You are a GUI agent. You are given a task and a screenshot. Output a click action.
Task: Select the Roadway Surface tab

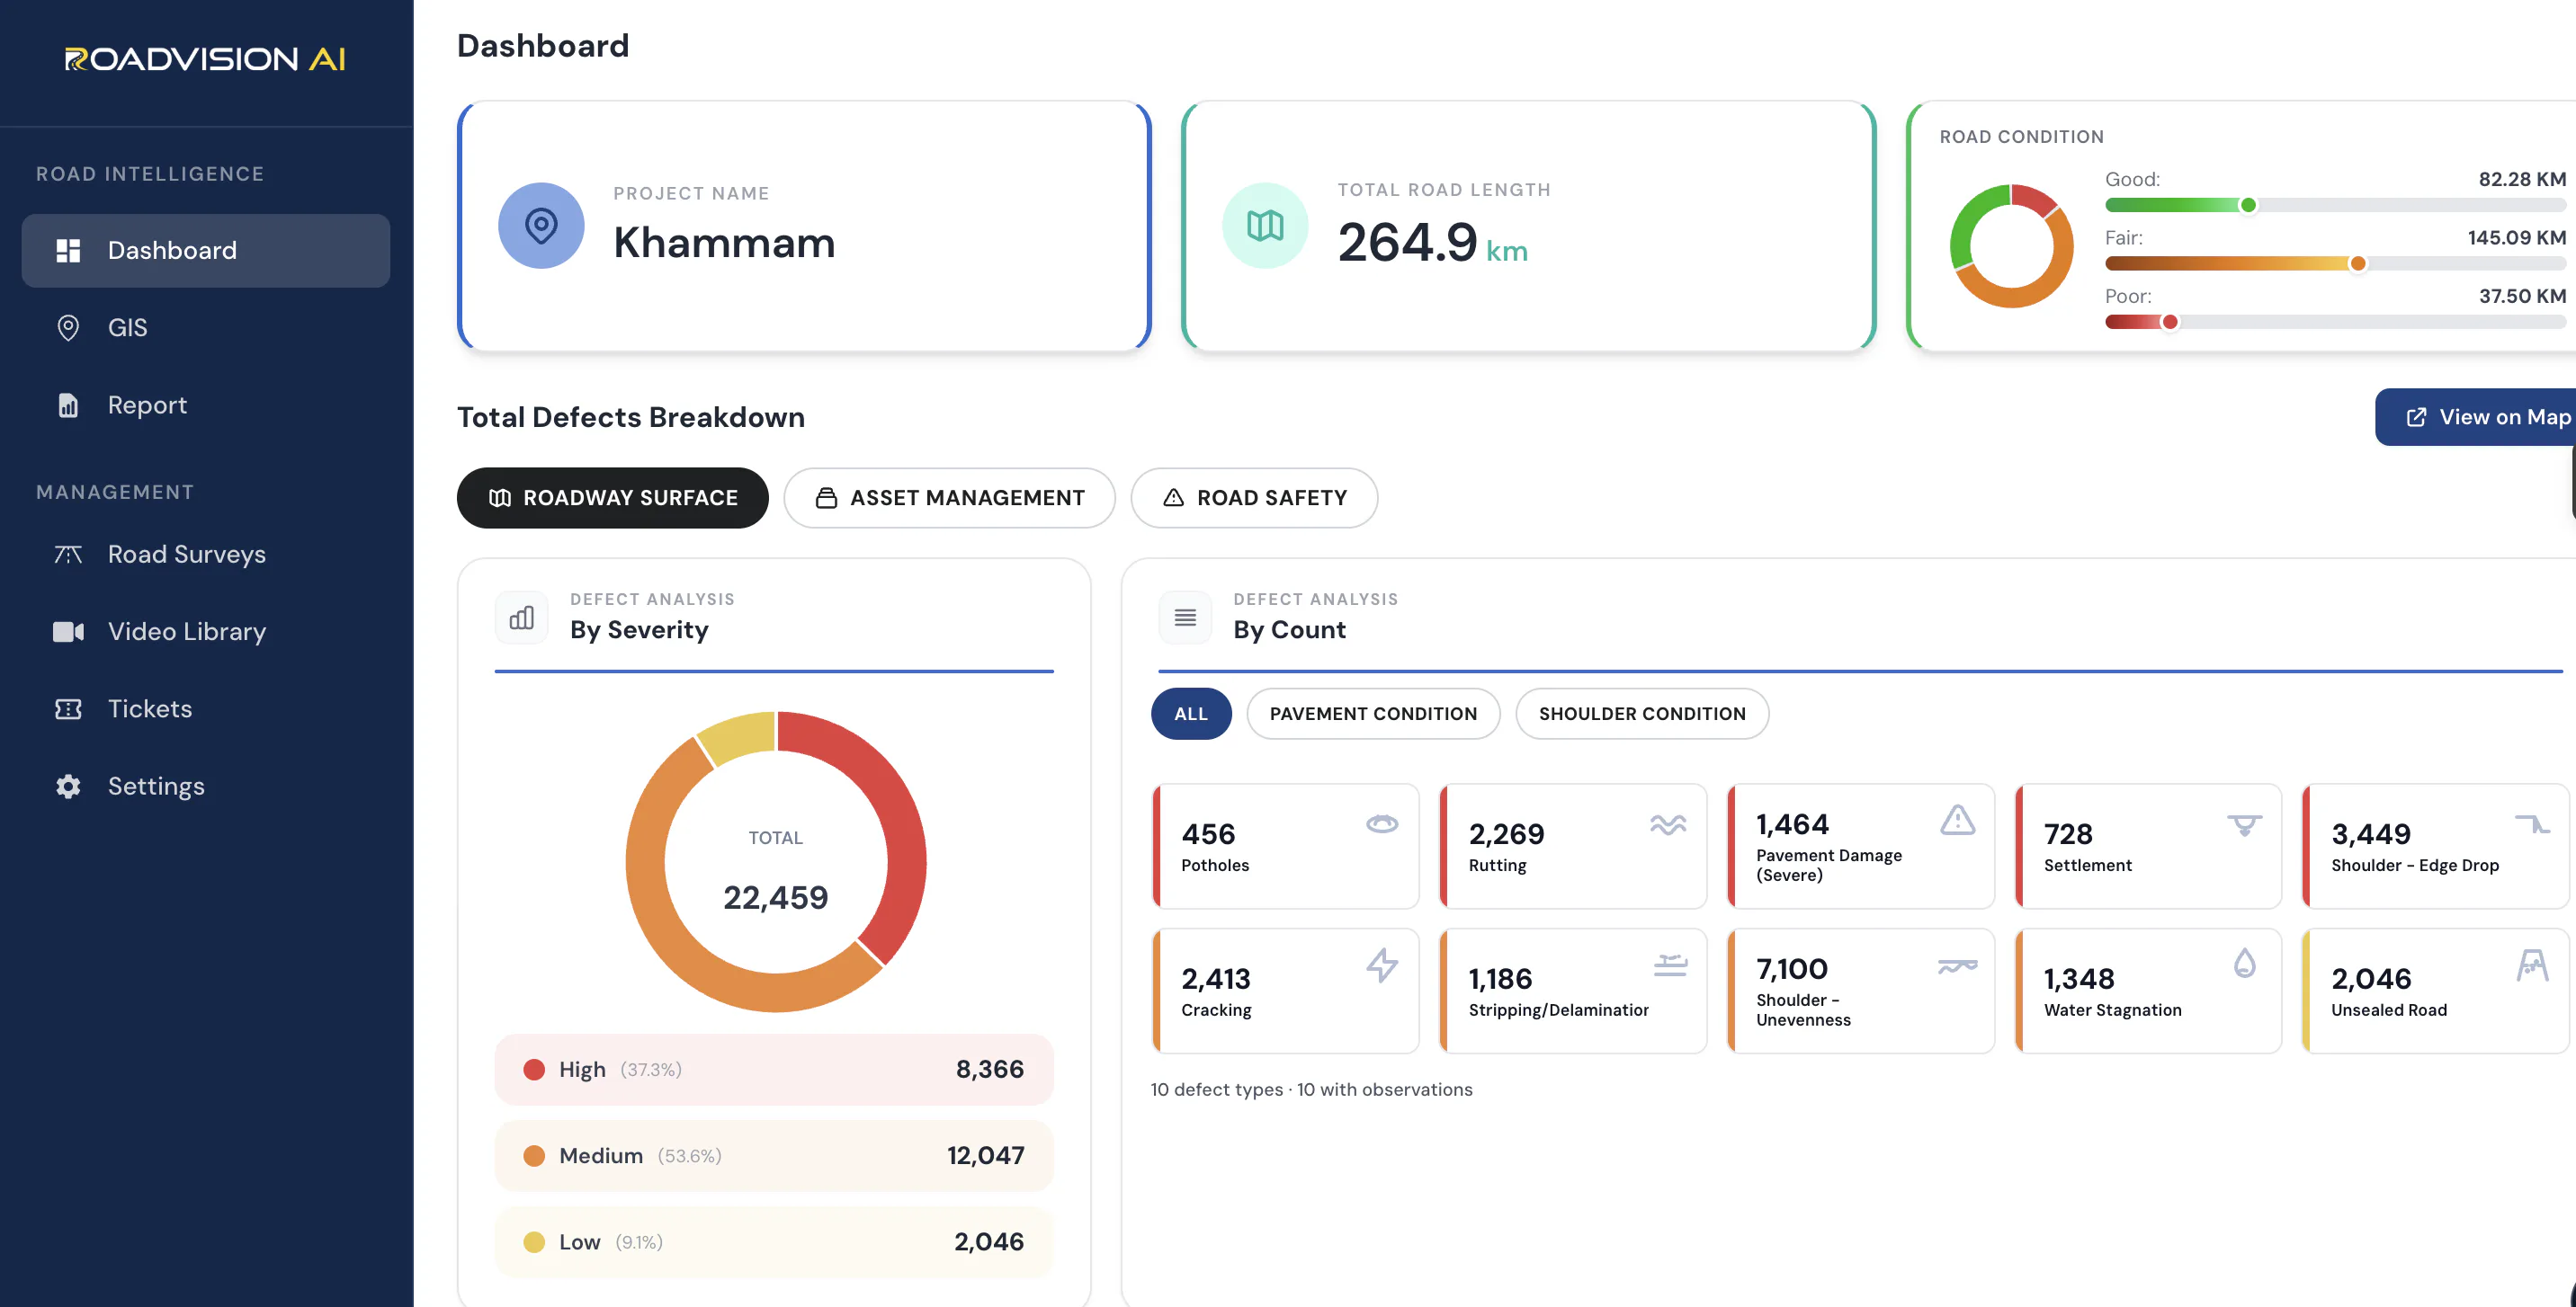(612, 498)
